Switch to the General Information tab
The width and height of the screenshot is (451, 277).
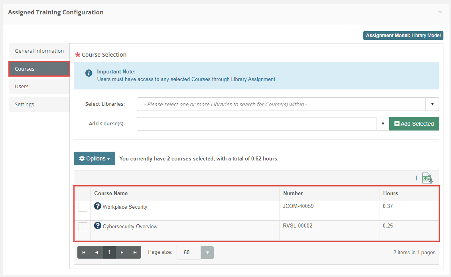[x=39, y=51]
